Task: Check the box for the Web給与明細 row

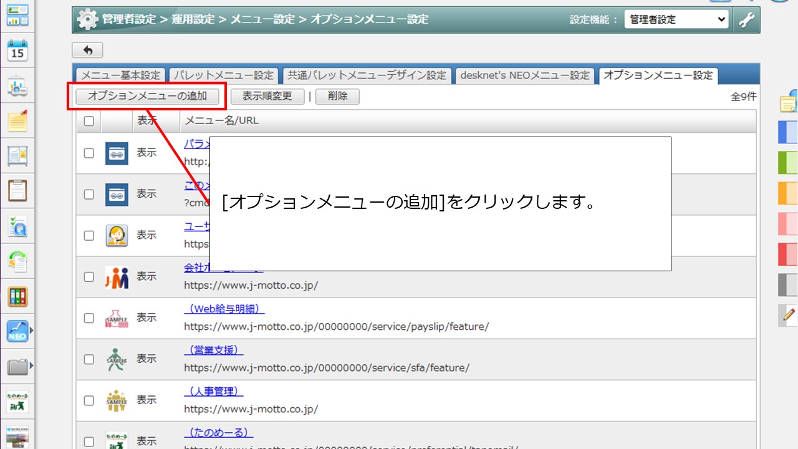Action: point(89,318)
